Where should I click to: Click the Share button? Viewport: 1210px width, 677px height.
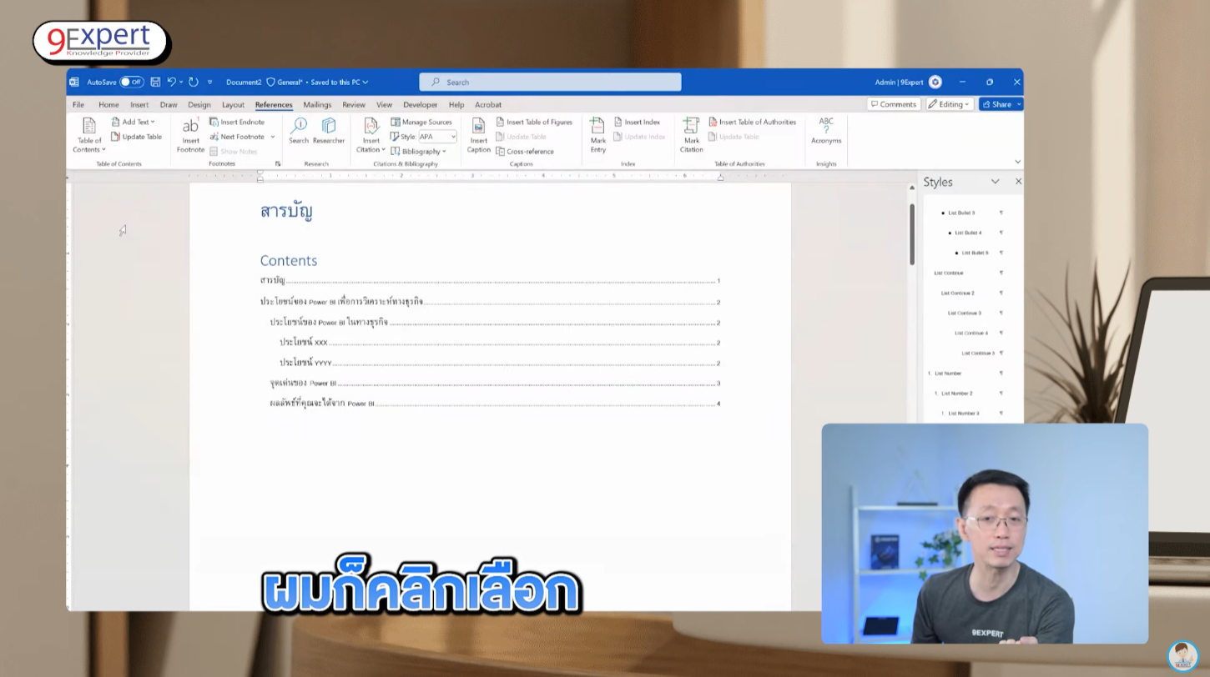click(x=1001, y=104)
